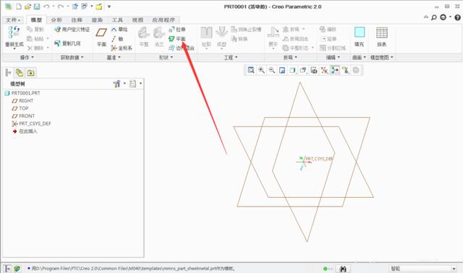
Task: Expand the 编辑 group
Action: coord(333,58)
